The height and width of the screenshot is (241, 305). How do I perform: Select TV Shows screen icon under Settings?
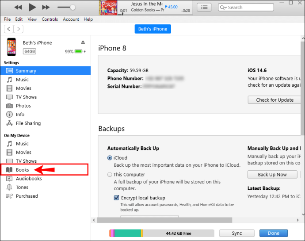click(9, 97)
